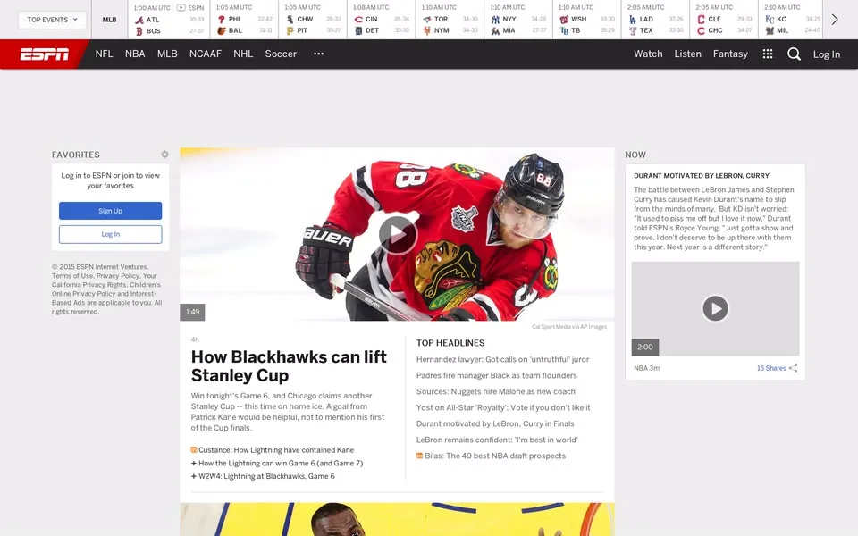Viewport: 858px width, 536px height.
Task: Open Custance: How Lightning have contained Kane
Action: [276, 450]
